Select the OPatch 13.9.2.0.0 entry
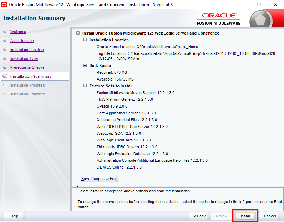Screen dimensions: 284x222 pyautogui.click(x=112, y=106)
